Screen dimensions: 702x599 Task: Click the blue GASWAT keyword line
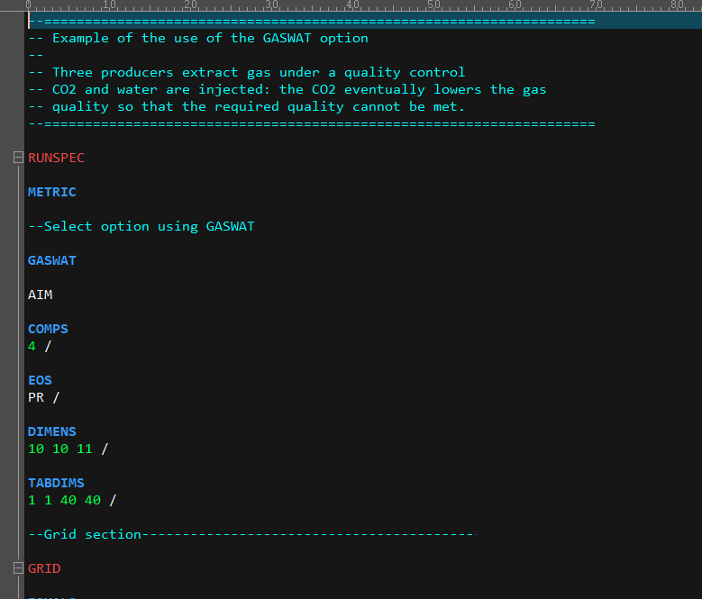click(x=51, y=260)
